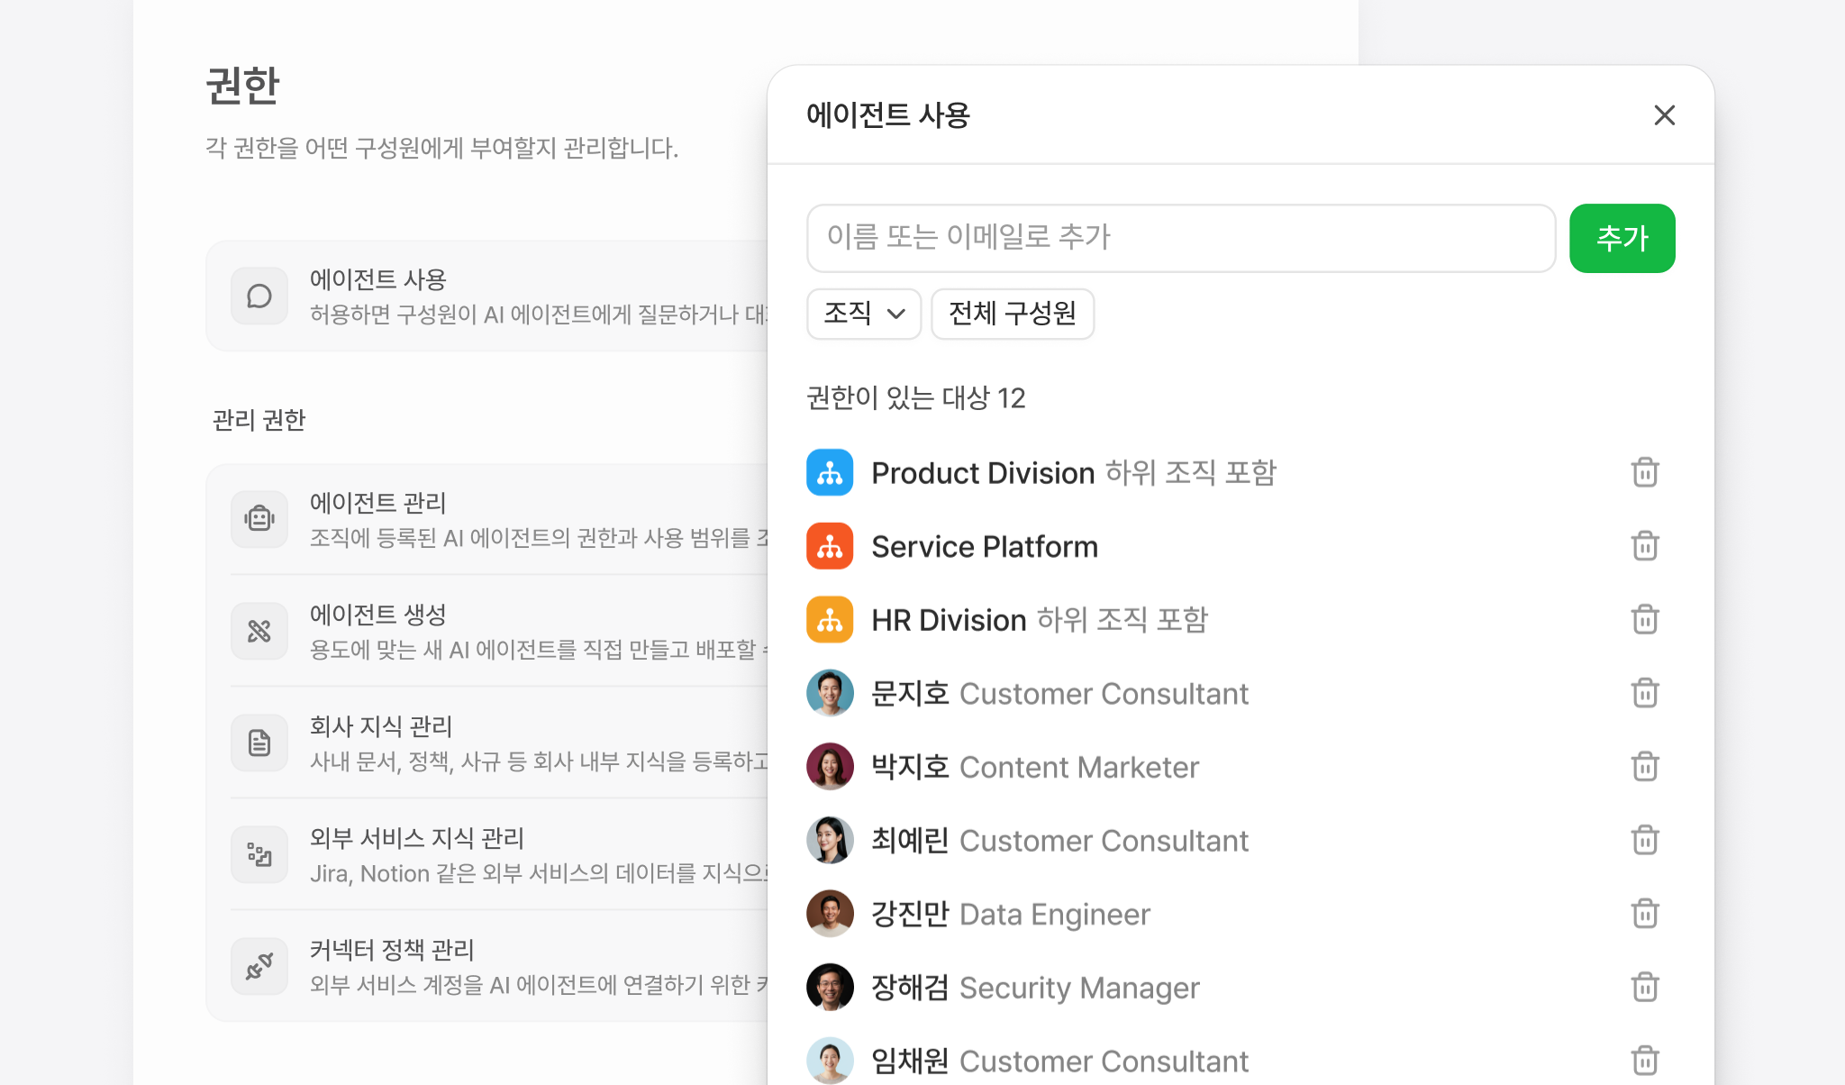Click 장해검's avatar photo
This screenshot has width=1845, height=1085.
(x=830, y=988)
